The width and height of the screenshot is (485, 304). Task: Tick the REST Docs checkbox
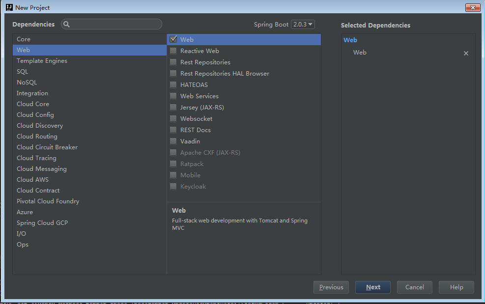[x=173, y=130]
